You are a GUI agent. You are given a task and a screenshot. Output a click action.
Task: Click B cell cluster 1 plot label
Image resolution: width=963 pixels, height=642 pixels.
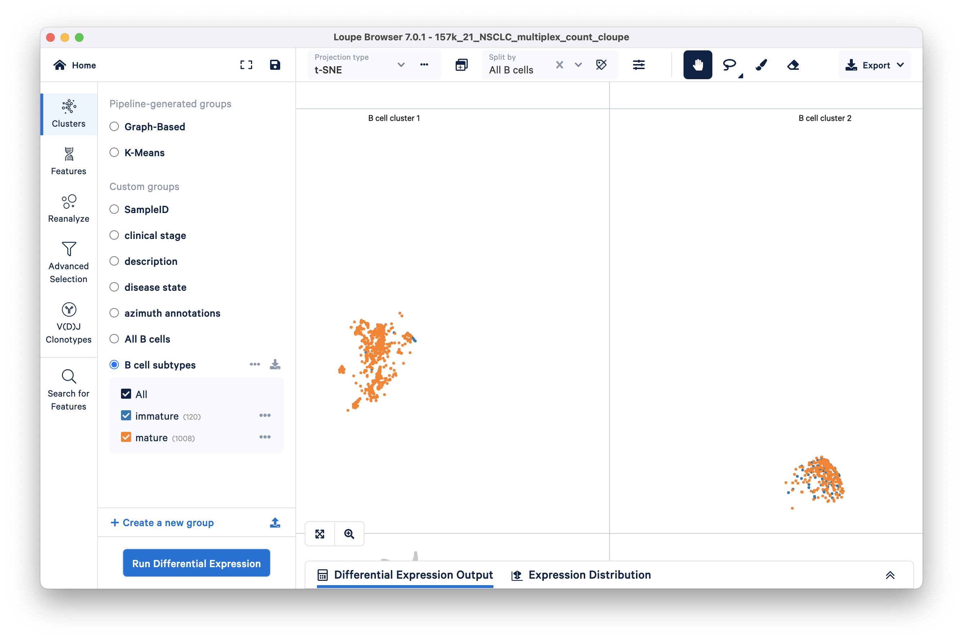(x=394, y=118)
